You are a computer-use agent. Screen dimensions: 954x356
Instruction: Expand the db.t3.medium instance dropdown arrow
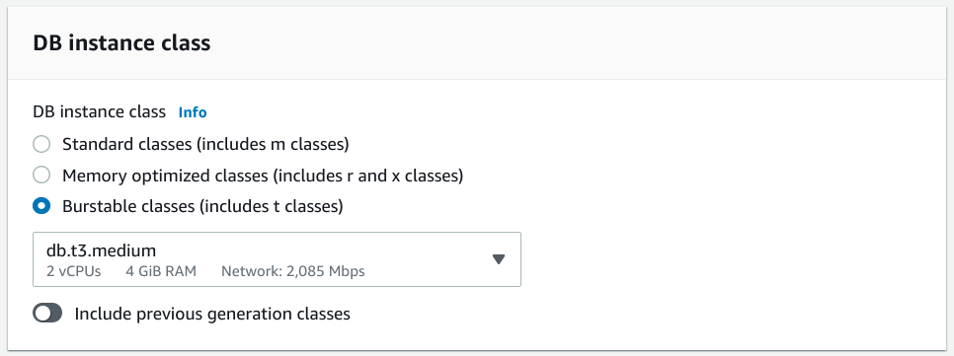(499, 259)
